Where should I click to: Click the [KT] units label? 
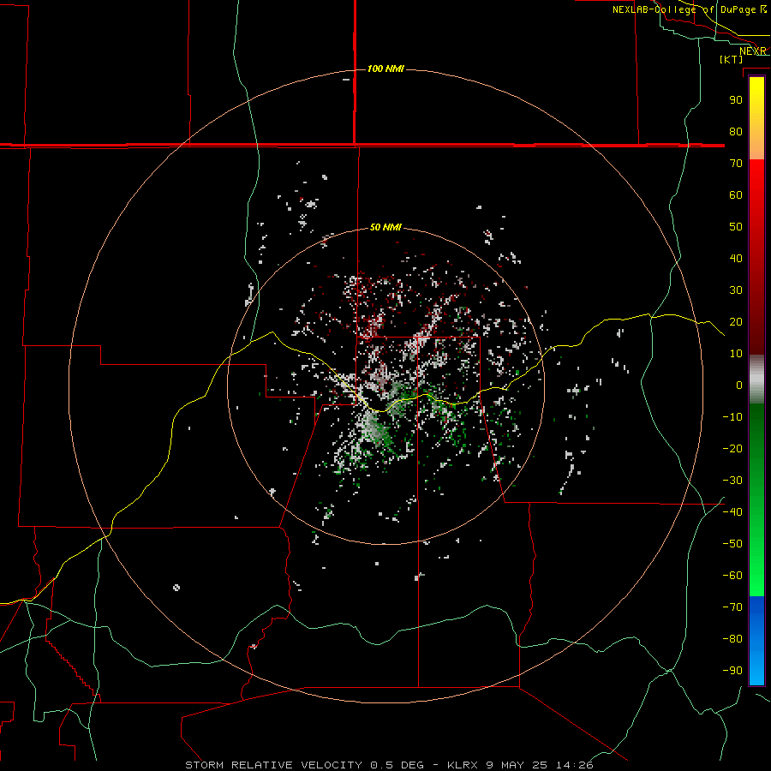[x=731, y=59]
